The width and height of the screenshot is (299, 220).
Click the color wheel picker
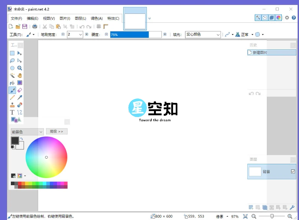pos(46,157)
